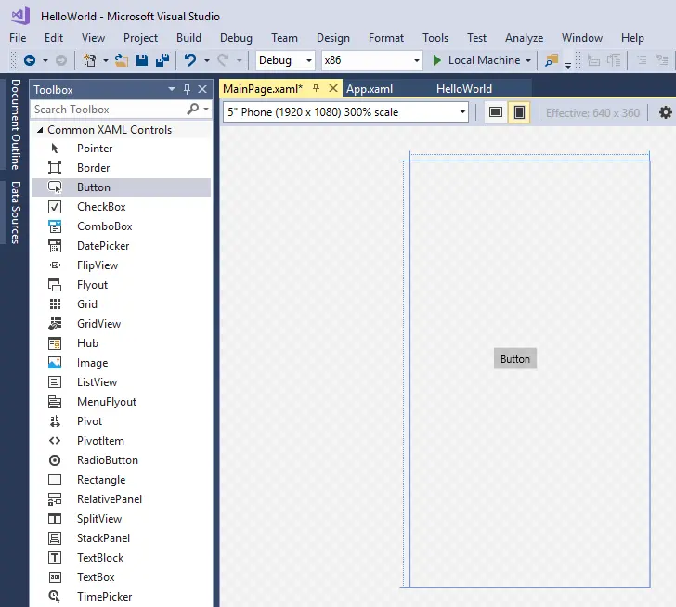Image resolution: width=676 pixels, height=607 pixels.
Task: Select the TextBox control row
Action: click(121, 577)
